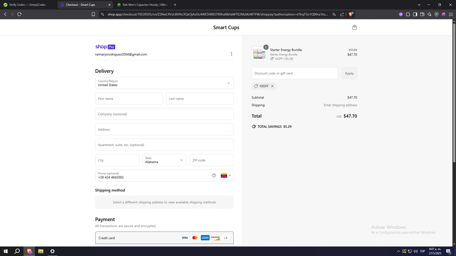Open the browser hamburger menu
456x256 pixels.
(x=451, y=14)
